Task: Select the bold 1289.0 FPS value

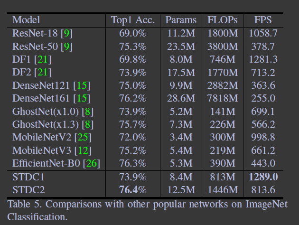Action: pyautogui.click(x=263, y=177)
